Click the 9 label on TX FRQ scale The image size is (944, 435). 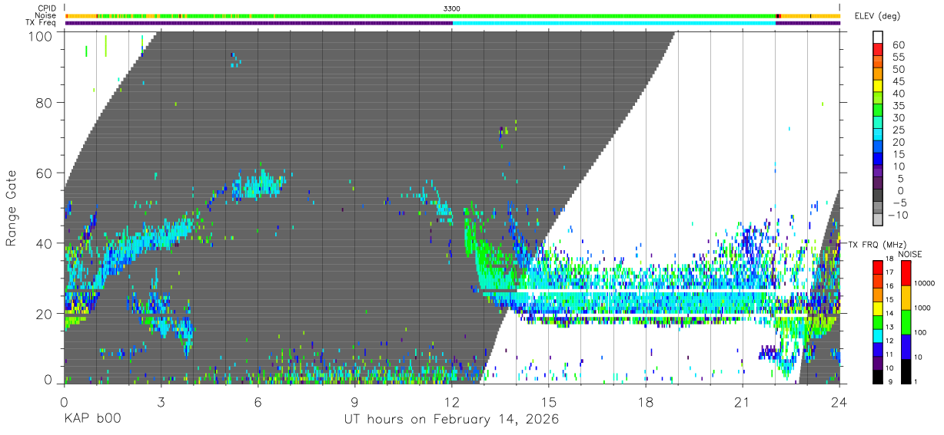(890, 383)
